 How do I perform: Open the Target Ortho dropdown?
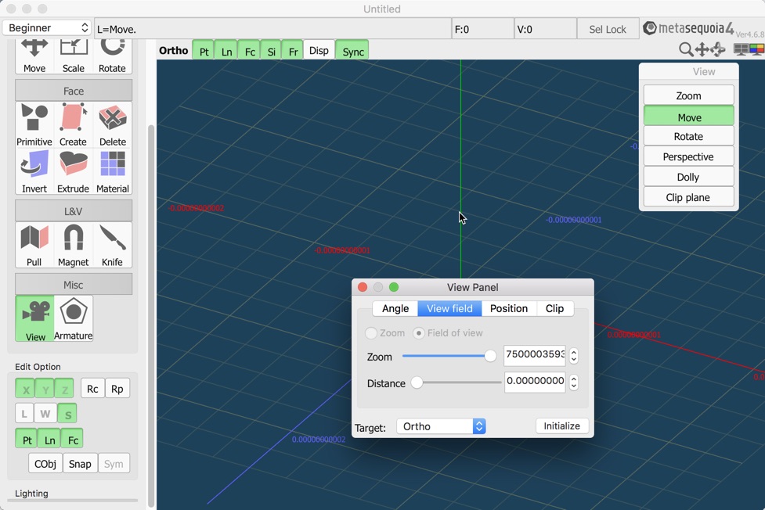pos(440,426)
